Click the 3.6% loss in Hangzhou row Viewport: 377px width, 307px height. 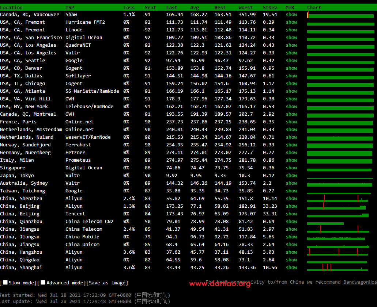tap(129, 252)
